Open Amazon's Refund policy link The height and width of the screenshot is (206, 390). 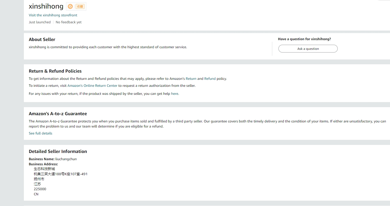pos(210,79)
